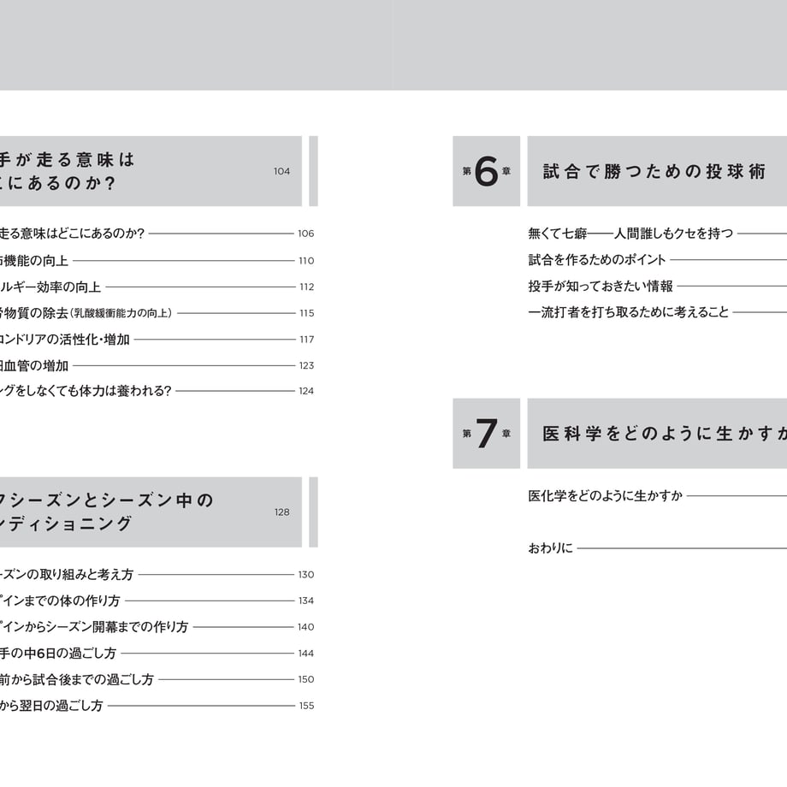787x787 pixels.
Task: Select 一流打者を打ち取るために考えること entry
Action: pos(658,312)
